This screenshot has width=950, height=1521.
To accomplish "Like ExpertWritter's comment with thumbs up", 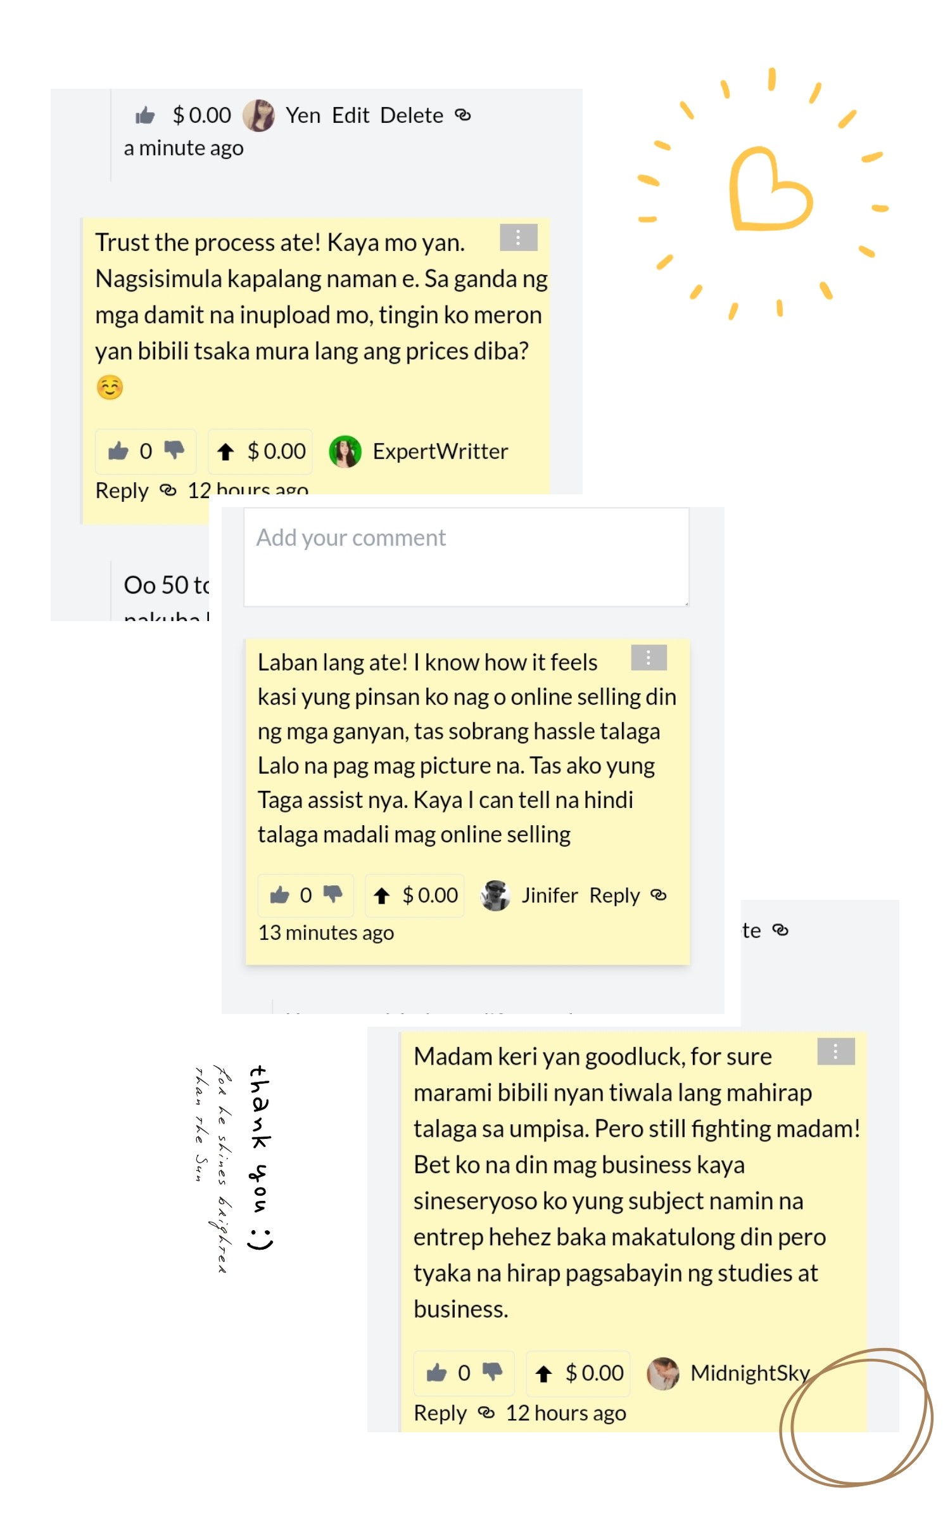I will click(118, 451).
